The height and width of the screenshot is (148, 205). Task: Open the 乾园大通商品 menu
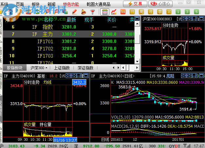[98, 4]
